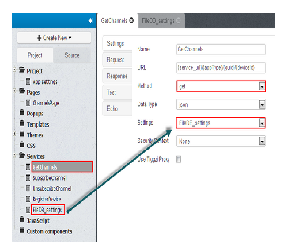The width and height of the screenshot is (299, 250).
Task: Expand the Themes tree node
Action: pyautogui.click(x=15, y=135)
